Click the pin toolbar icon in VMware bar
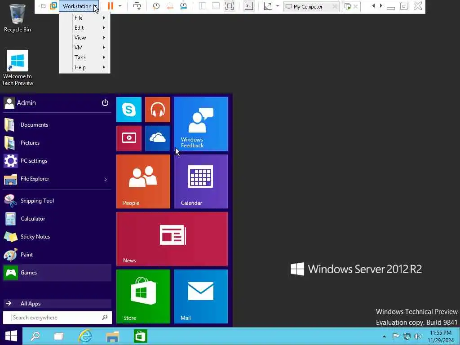 (43, 6)
